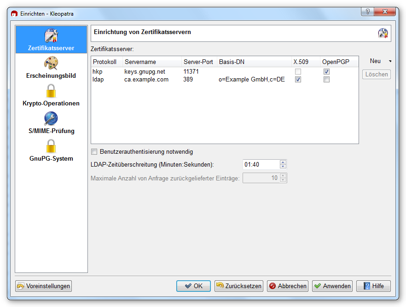
Task: Enable Benutzerauthentisierung notwendig
Action: coord(94,151)
